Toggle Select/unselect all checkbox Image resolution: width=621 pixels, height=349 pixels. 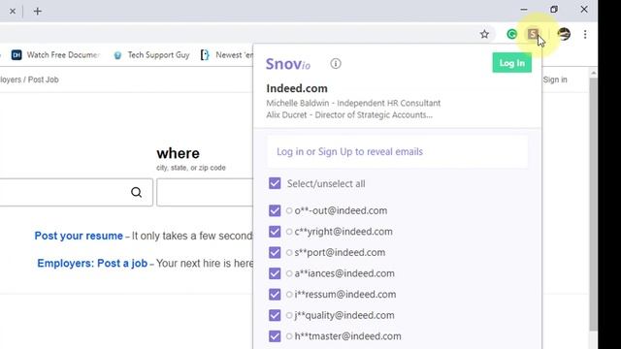[275, 183]
